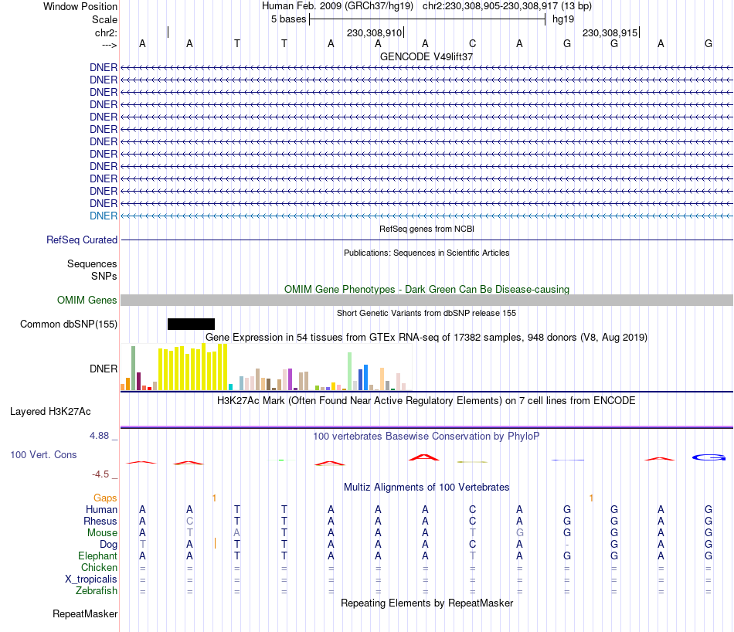
Task: Click the tall light-green GTEx expression bar
Action: [x=350, y=371]
